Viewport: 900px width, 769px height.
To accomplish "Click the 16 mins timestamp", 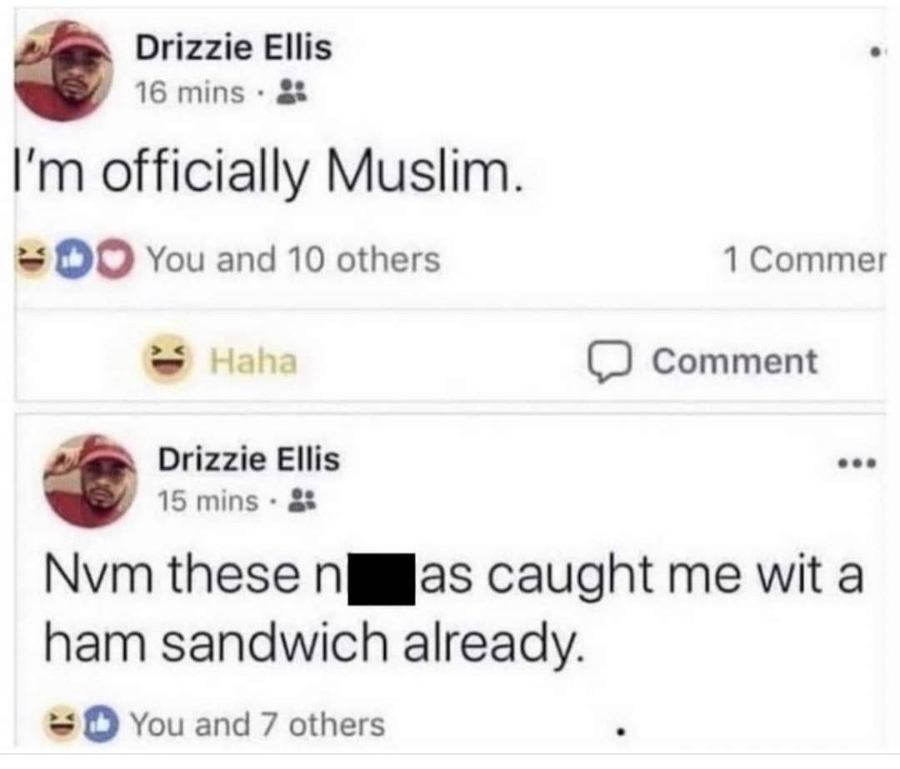I will [x=190, y=92].
